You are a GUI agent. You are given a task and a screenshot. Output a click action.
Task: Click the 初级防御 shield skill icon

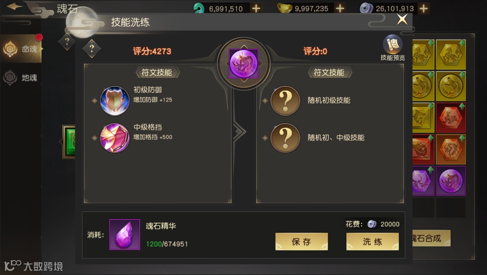tap(115, 101)
